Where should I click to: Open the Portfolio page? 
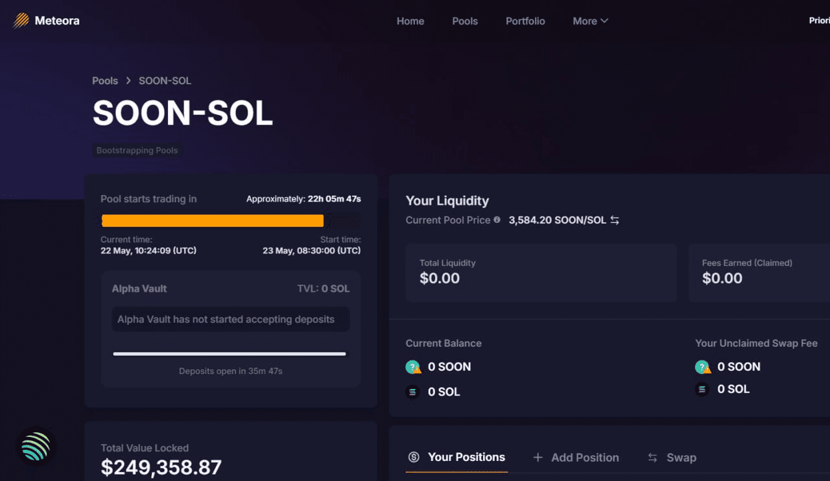[525, 21]
